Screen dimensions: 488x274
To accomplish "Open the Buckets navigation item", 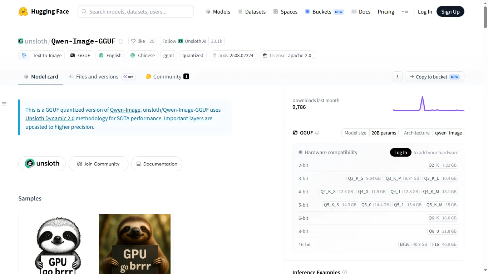I will pyautogui.click(x=324, y=11).
